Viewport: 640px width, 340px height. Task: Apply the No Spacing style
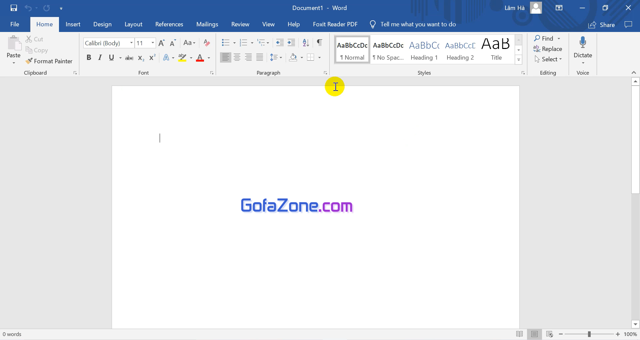coord(388,49)
